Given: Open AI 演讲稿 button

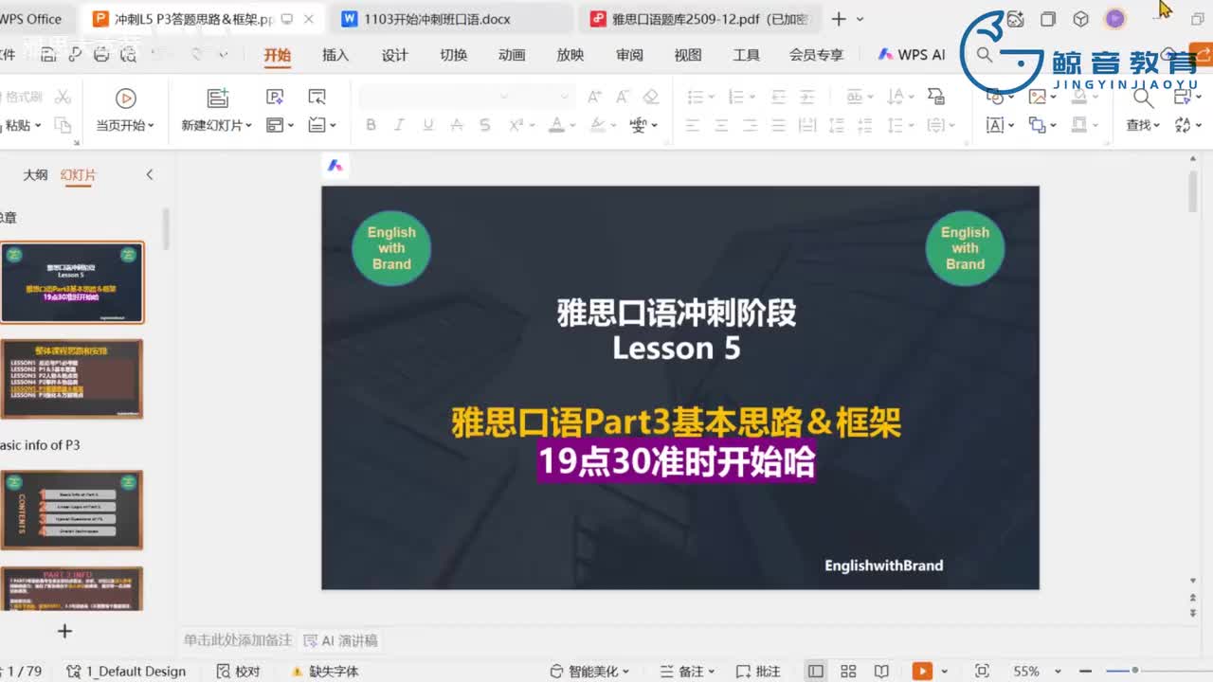Looking at the screenshot, I should 340,640.
